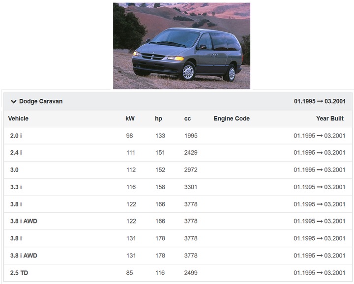Click the Engine Code column header
This screenshot has height=284, width=354.
point(232,118)
